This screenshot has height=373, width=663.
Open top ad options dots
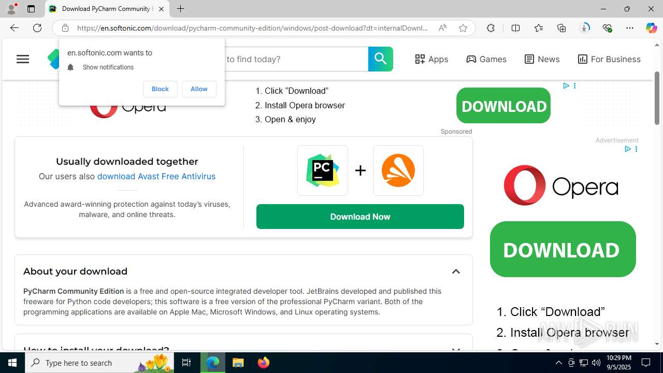[574, 85]
